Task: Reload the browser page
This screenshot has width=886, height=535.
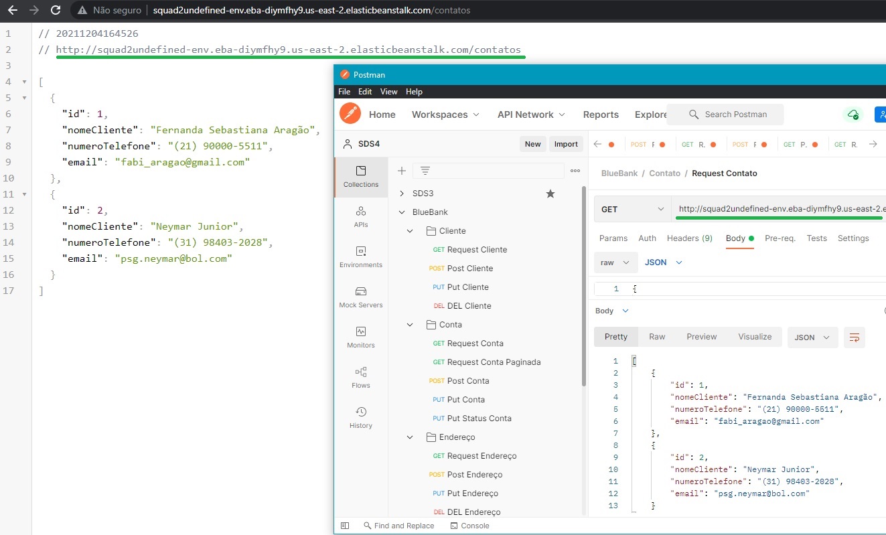Action: (56, 10)
